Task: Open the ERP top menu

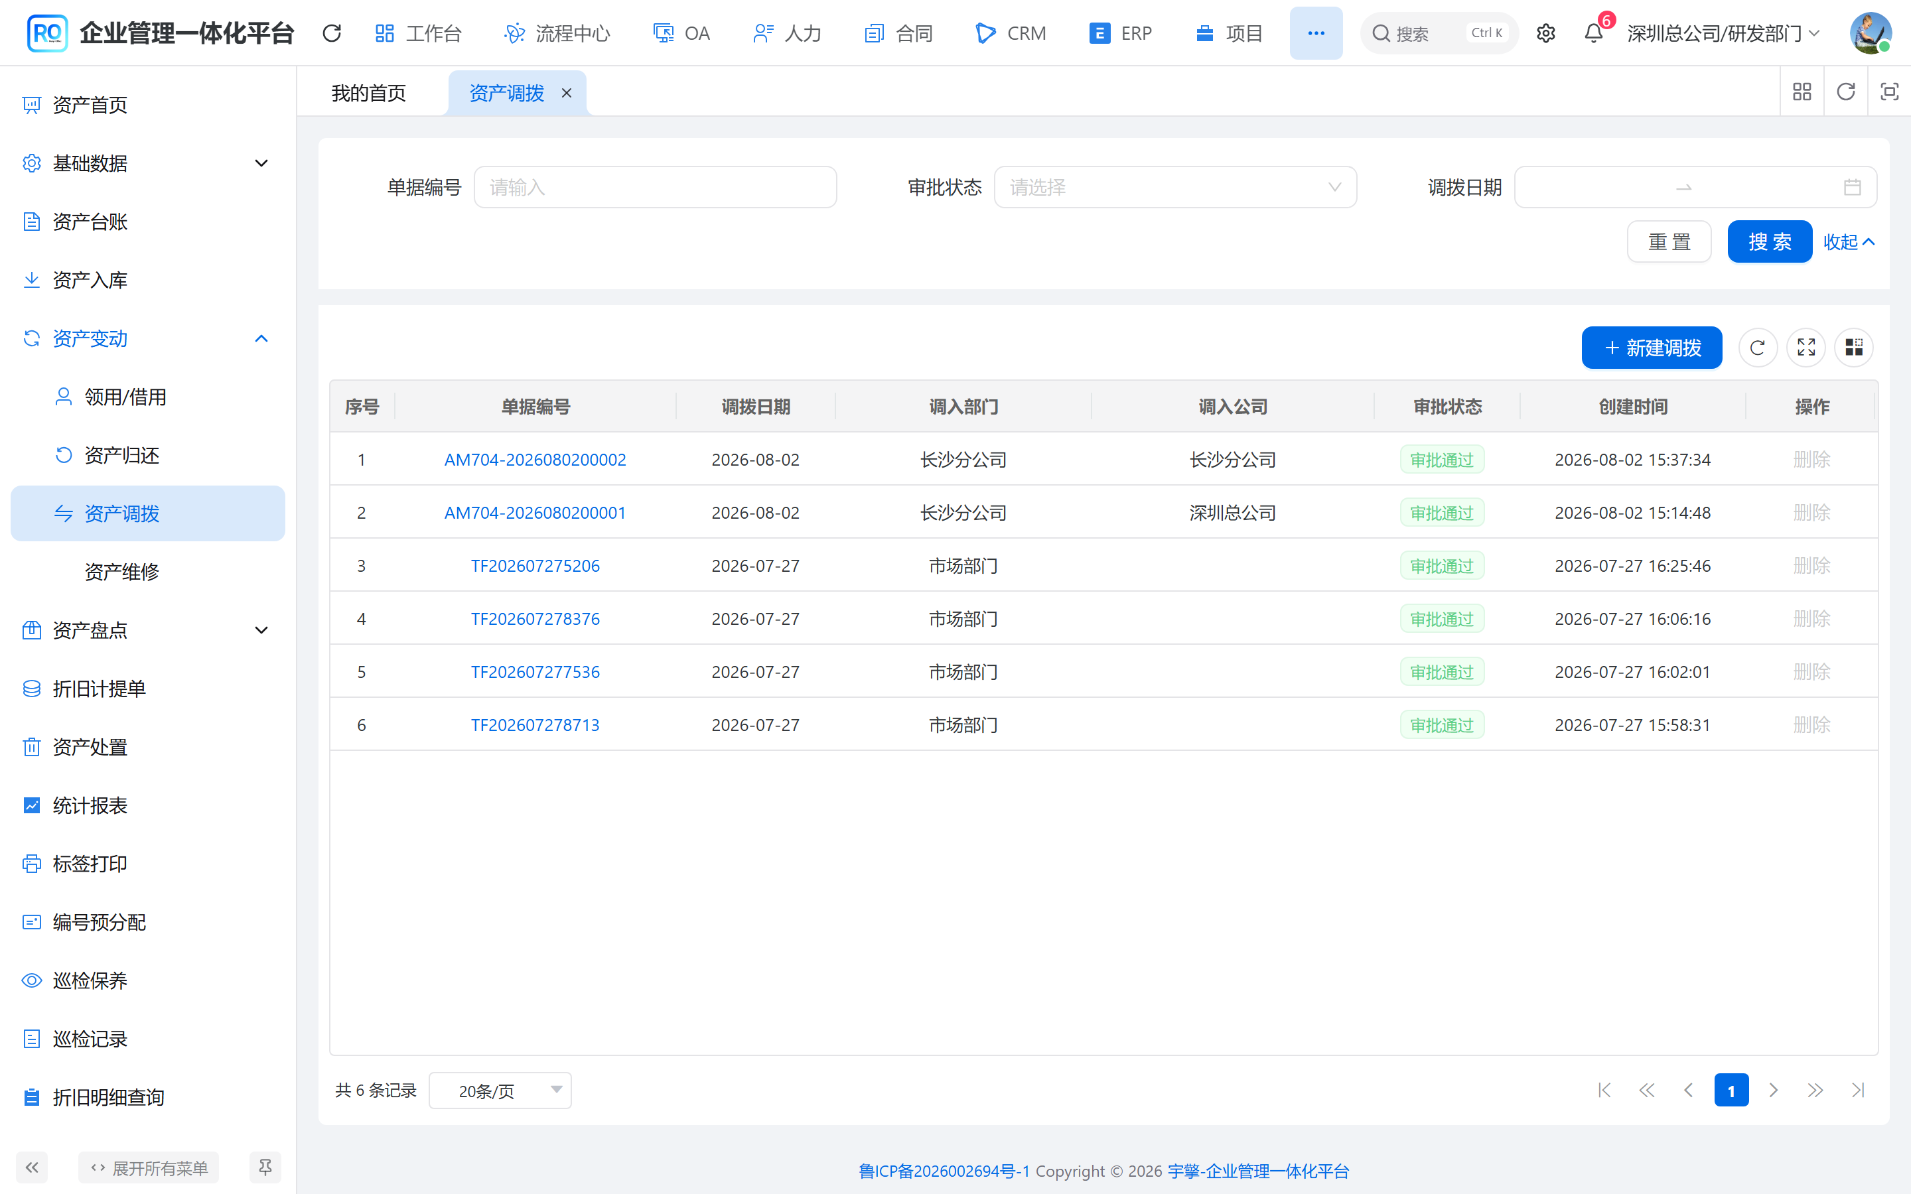Action: [x=1120, y=33]
